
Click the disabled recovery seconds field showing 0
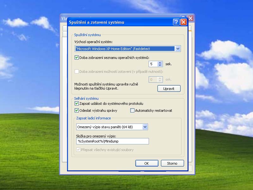pos(153,79)
